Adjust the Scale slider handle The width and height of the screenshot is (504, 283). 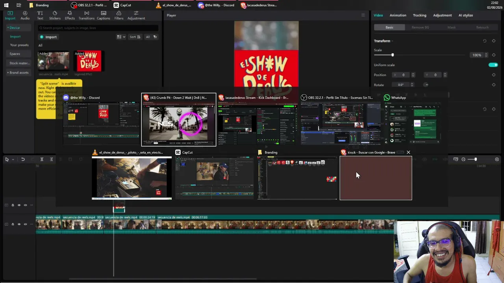point(392,55)
